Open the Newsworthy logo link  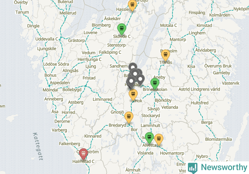(217, 168)
